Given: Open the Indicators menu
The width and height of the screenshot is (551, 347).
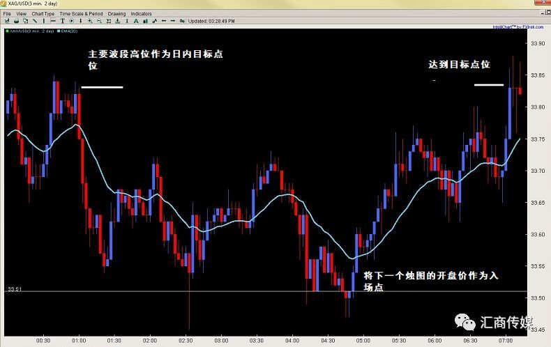Looking at the screenshot, I should [x=142, y=14].
